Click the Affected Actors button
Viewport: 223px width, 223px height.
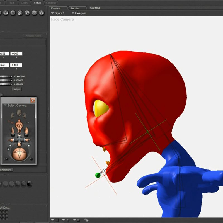coord(33,36)
